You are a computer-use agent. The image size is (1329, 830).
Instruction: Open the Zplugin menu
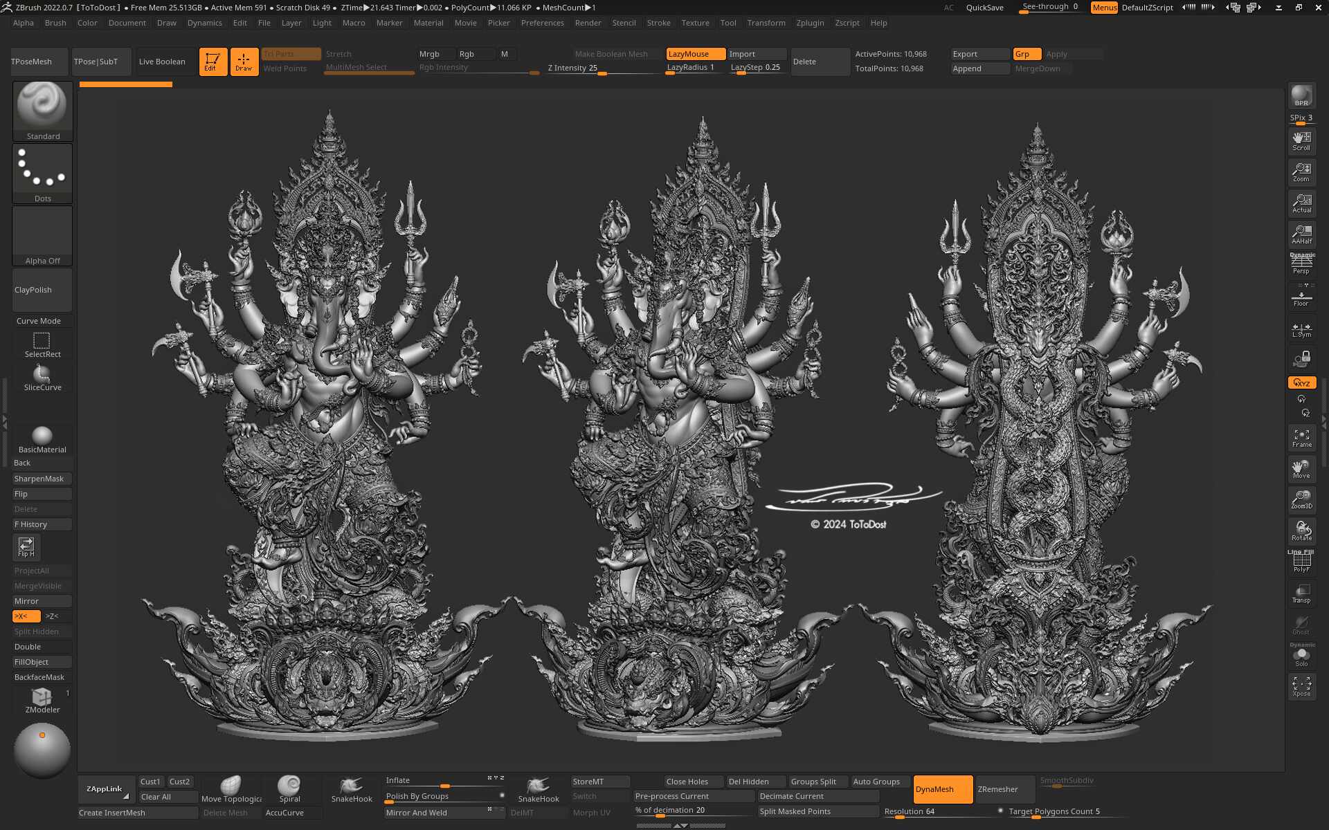810,23
